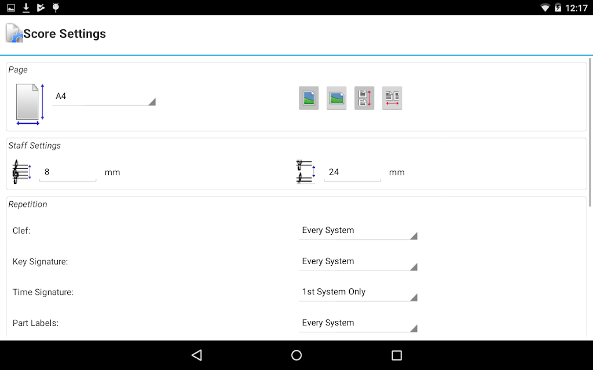Click the Score Settings title text
This screenshot has width=593, height=370.
tap(65, 34)
